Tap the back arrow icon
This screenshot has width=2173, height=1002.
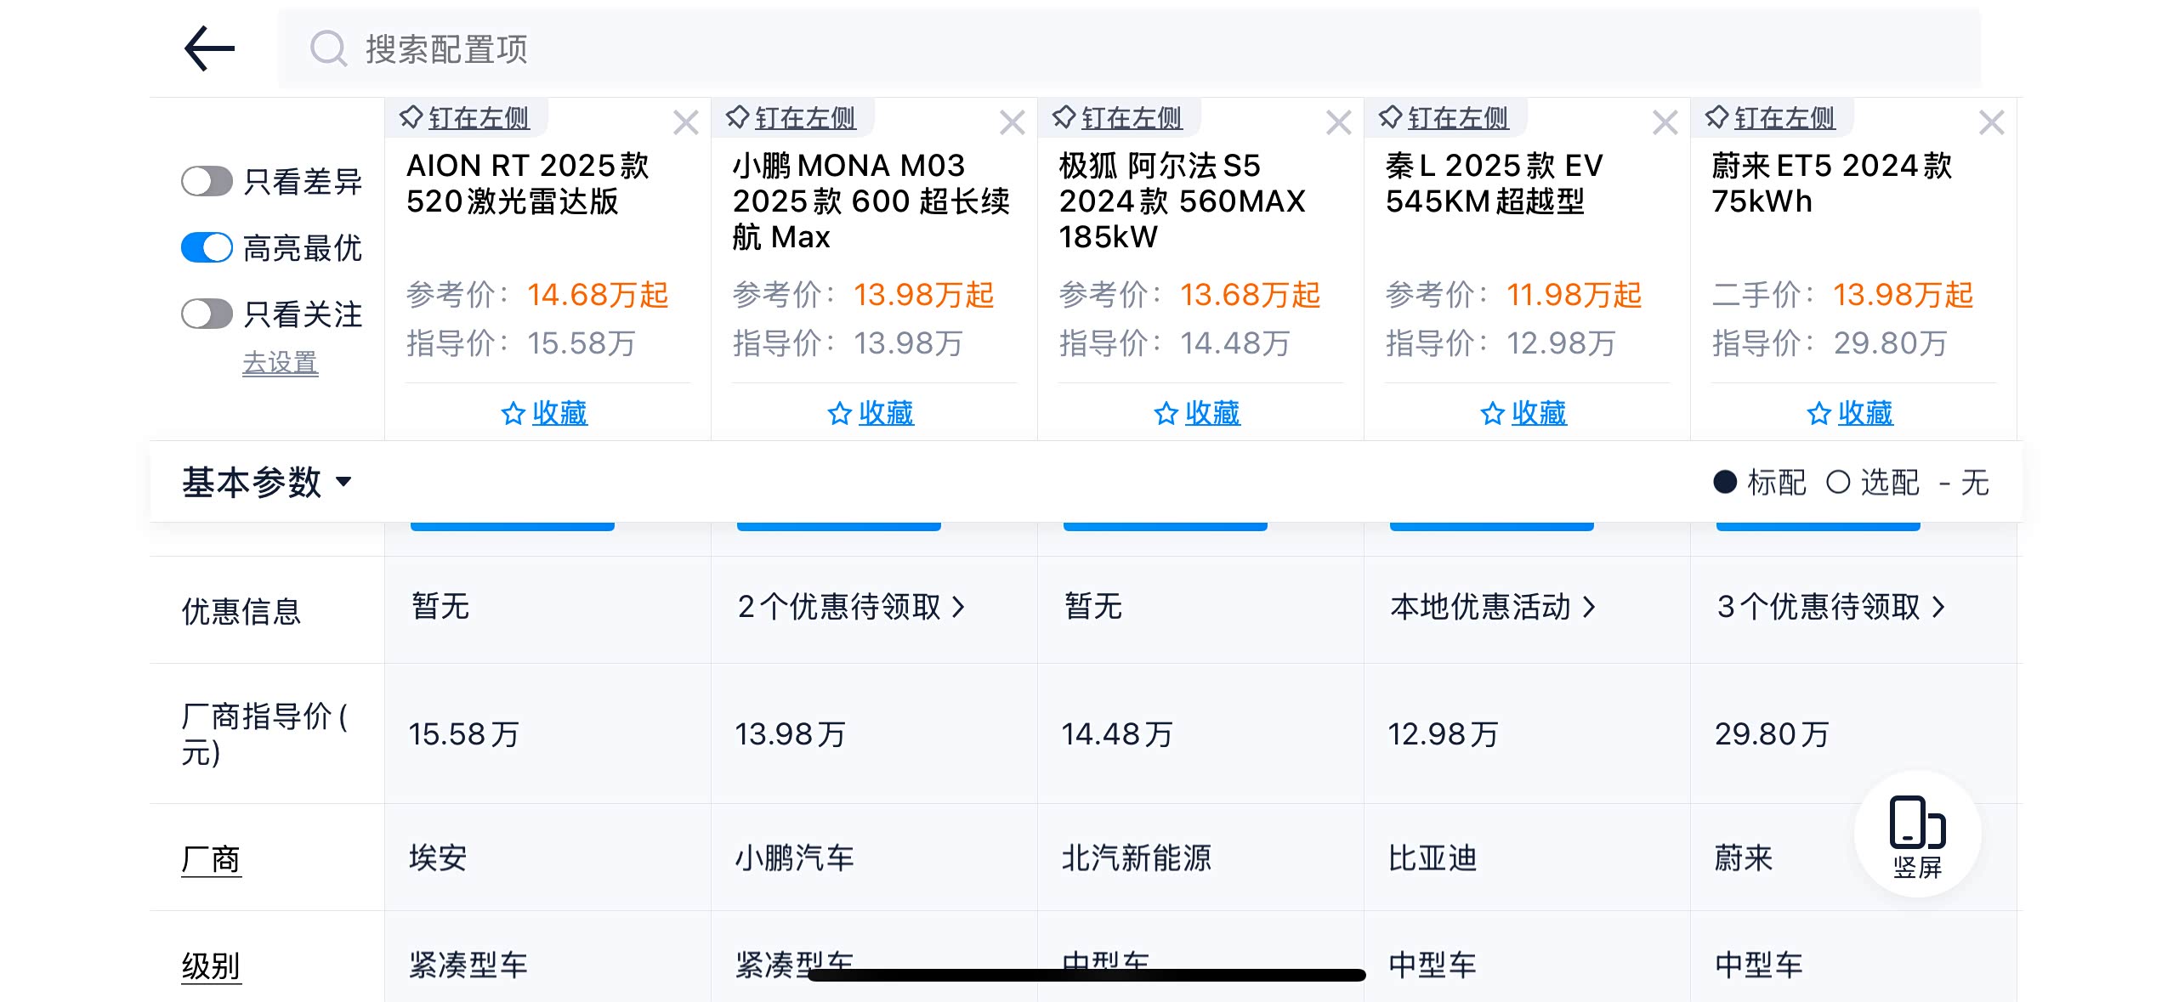pyautogui.click(x=209, y=48)
